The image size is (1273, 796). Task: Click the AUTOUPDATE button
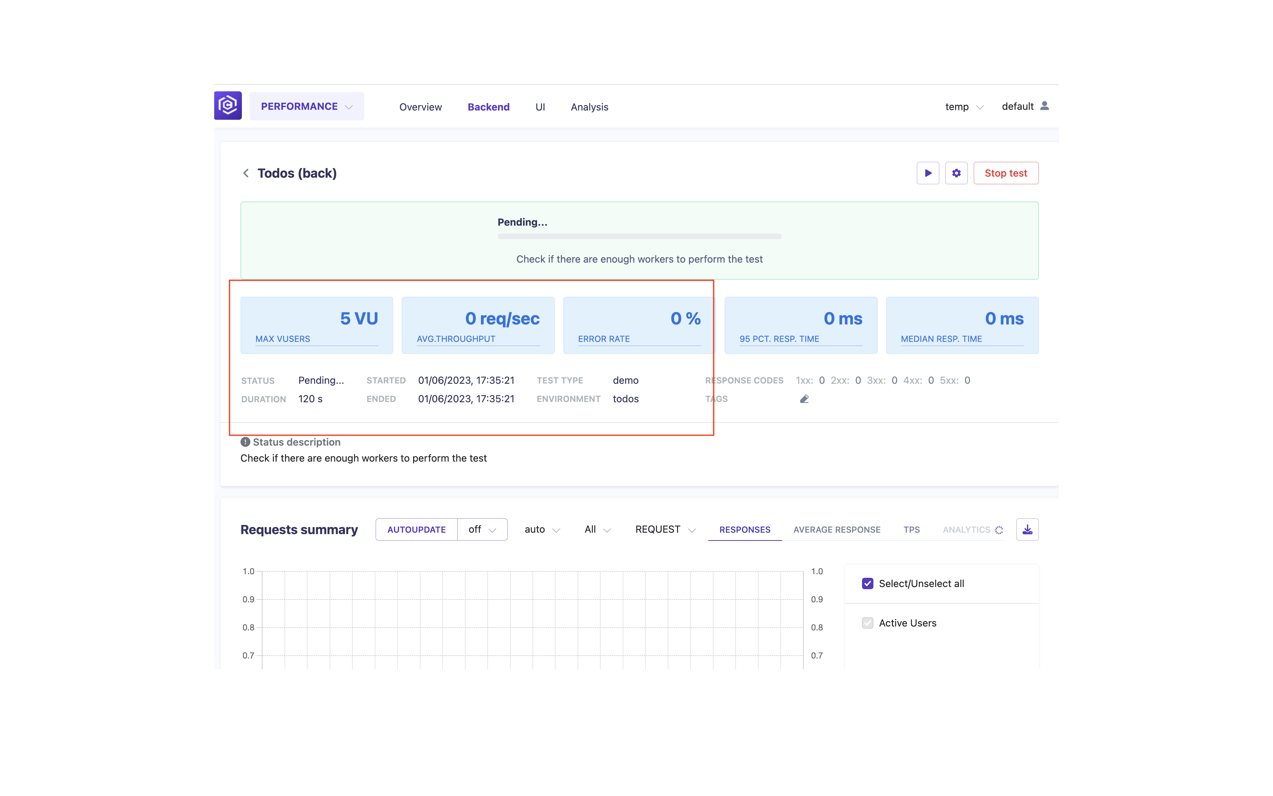417,529
